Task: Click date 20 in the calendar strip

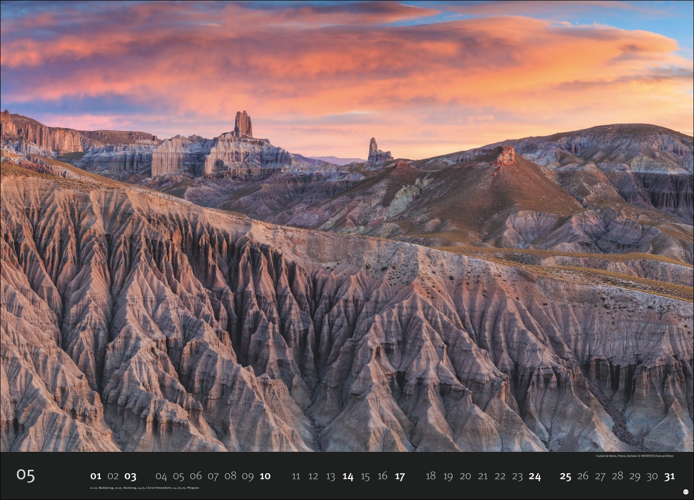Action: pyautogui.click(x=465, y=476)
